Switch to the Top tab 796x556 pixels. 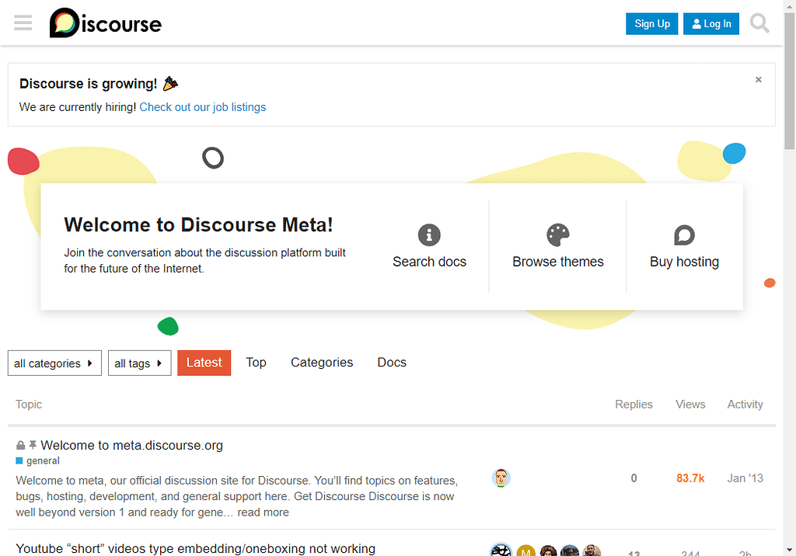(x=256, y=363)
